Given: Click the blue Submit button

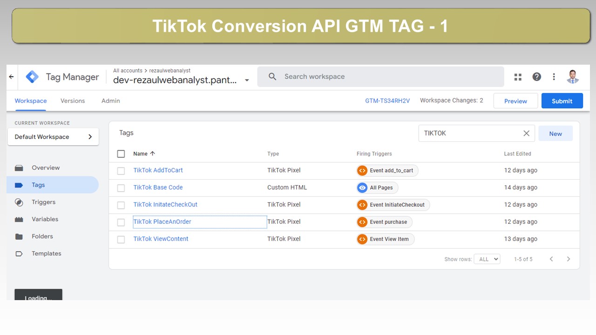Looking at the screenshot, I should pos(562,101).
